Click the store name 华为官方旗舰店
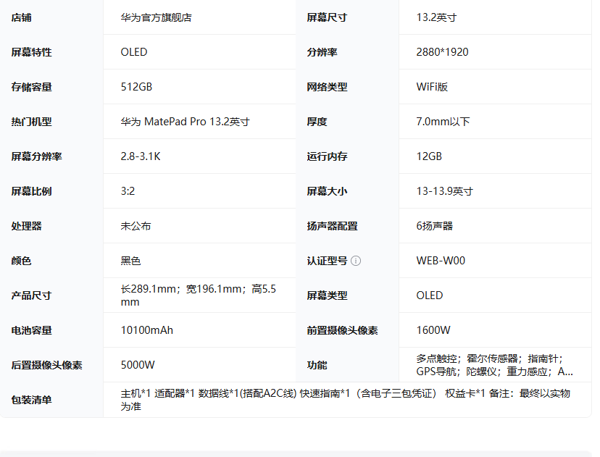 [x=156, y=17]
